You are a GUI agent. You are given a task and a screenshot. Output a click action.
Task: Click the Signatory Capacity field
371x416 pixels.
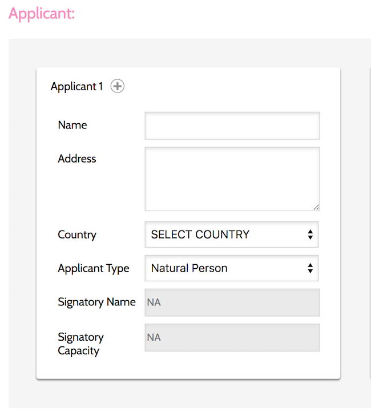click(232, 337)
